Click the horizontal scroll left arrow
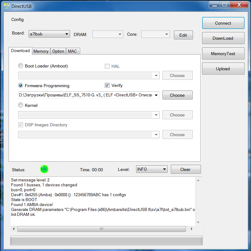 14,229
